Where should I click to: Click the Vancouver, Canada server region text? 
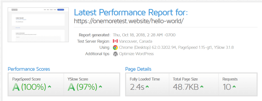[136, 41]
